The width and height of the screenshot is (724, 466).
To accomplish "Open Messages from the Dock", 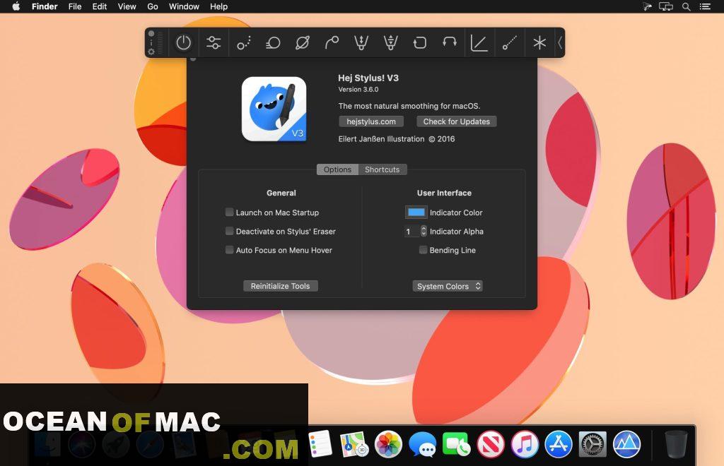I will (x=422, y=444).
